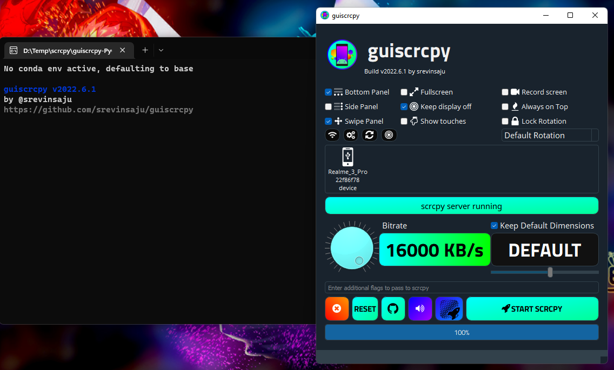Image resolution: width=614 pixels, height=370 pixels.
Task: Open wireless ADB connection dialog
Action: pyautogui.click(x=332, y=134)
